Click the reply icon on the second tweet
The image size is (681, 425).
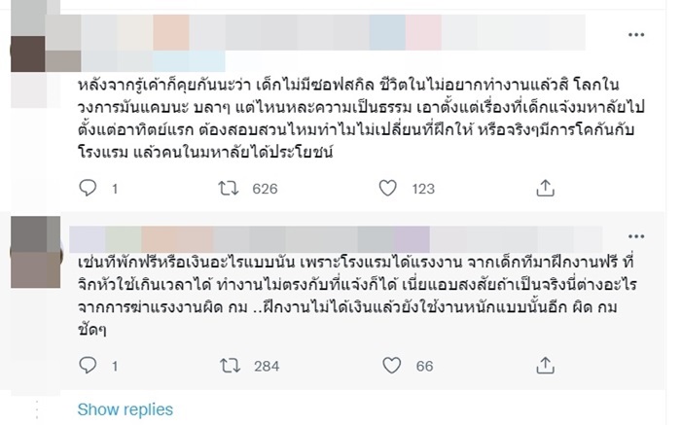(87, 366)
